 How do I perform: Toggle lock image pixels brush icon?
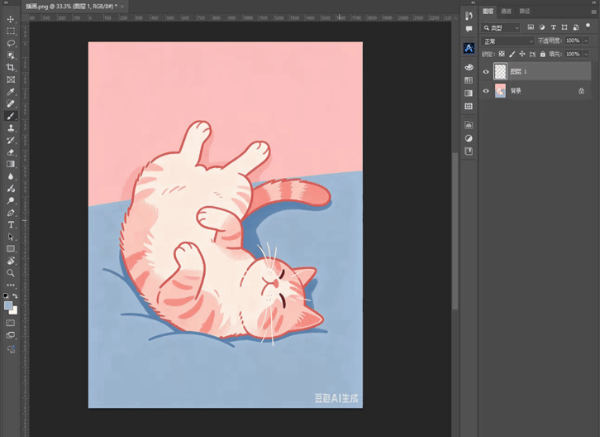coord(512,54)
